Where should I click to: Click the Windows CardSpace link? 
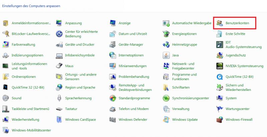click(80, 119)
